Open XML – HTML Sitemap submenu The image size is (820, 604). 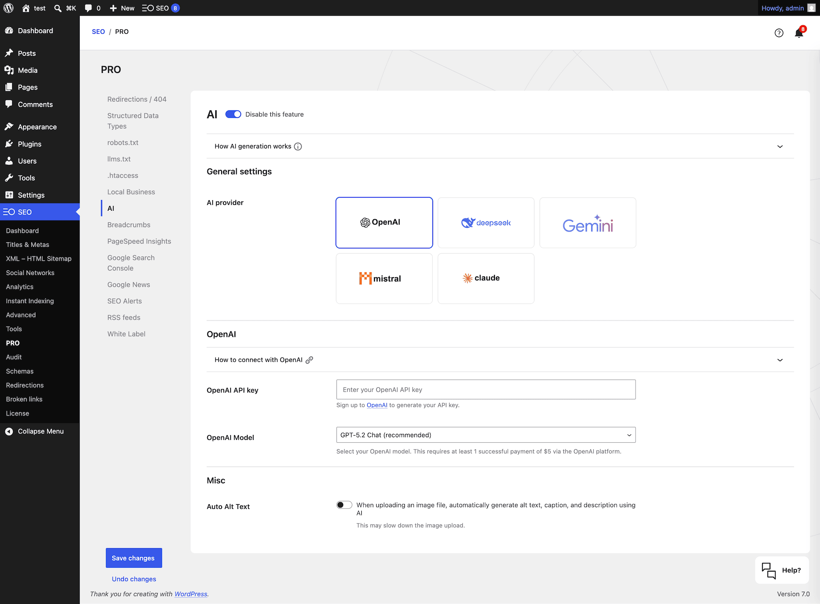pos(38,259)
